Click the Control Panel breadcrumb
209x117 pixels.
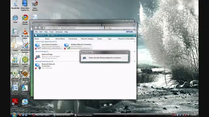pyautogui.click(x=53, y=28)
